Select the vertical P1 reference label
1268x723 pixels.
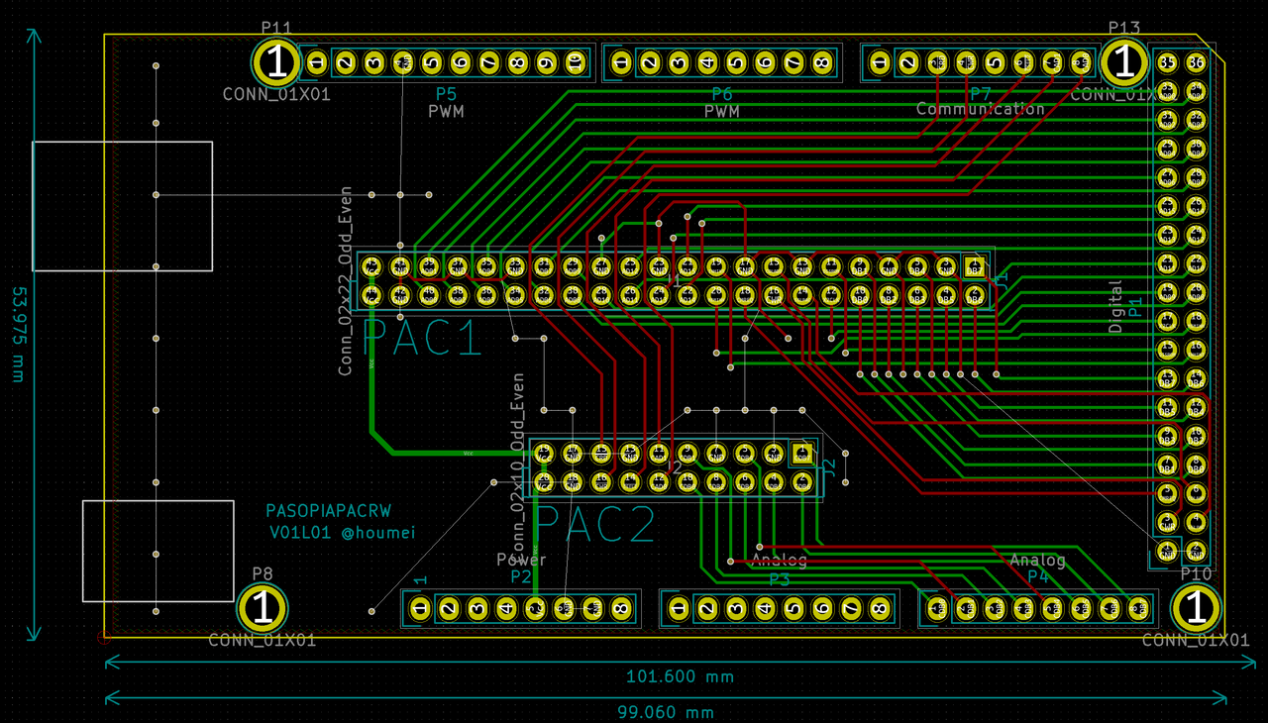pyautogui.click(x=1135, y=306)
